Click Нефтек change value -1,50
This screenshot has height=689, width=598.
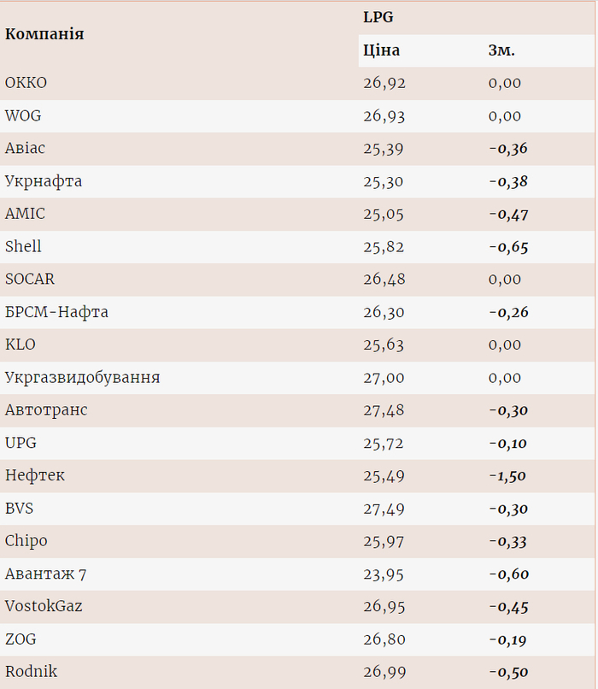(507, 475)
